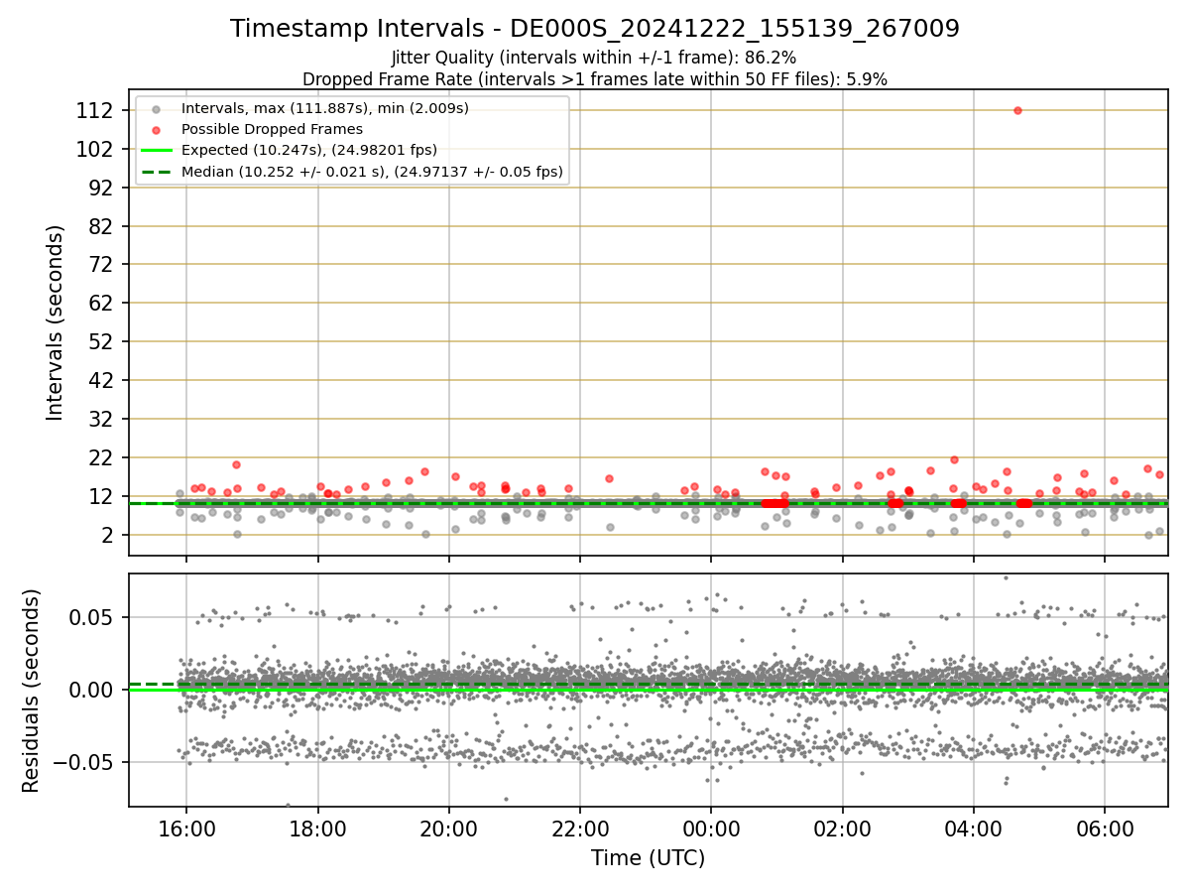This screenshot has height=893, width=1190.
Task: Click the x-axis tick label "06:00"
Action: coord(1105,829)
